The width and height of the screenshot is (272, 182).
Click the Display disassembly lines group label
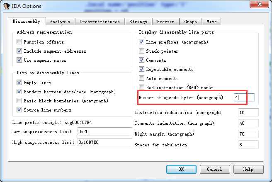[x=48, y=73]
